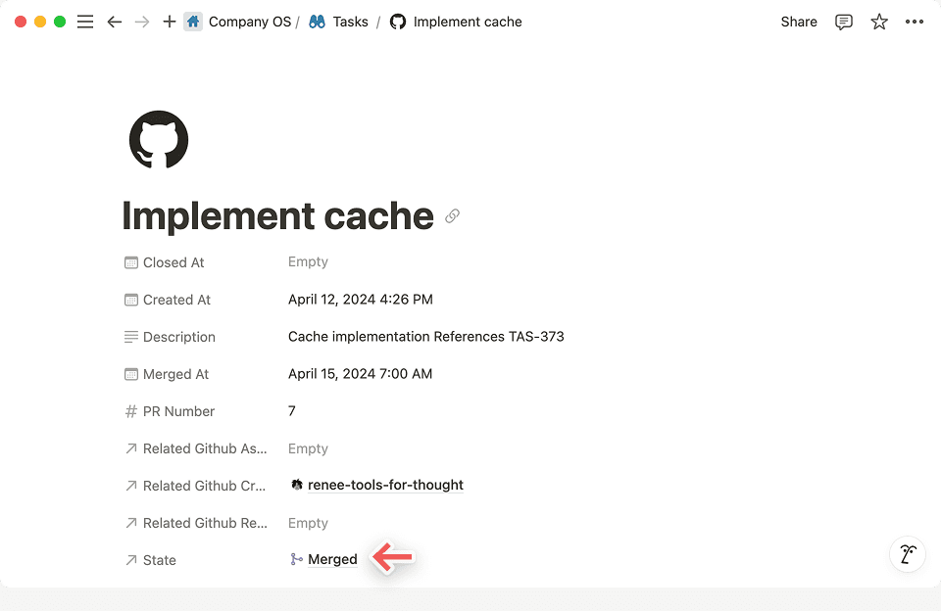The height and width of the screenshot is (611, 941).
Task: Open comments with the speech bubble icon
Action: [x=843, y=22]
